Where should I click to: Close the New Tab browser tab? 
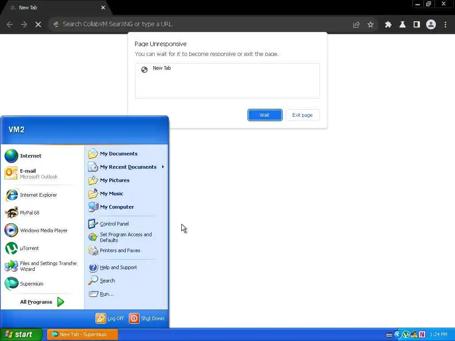click(x=103, y=8)
